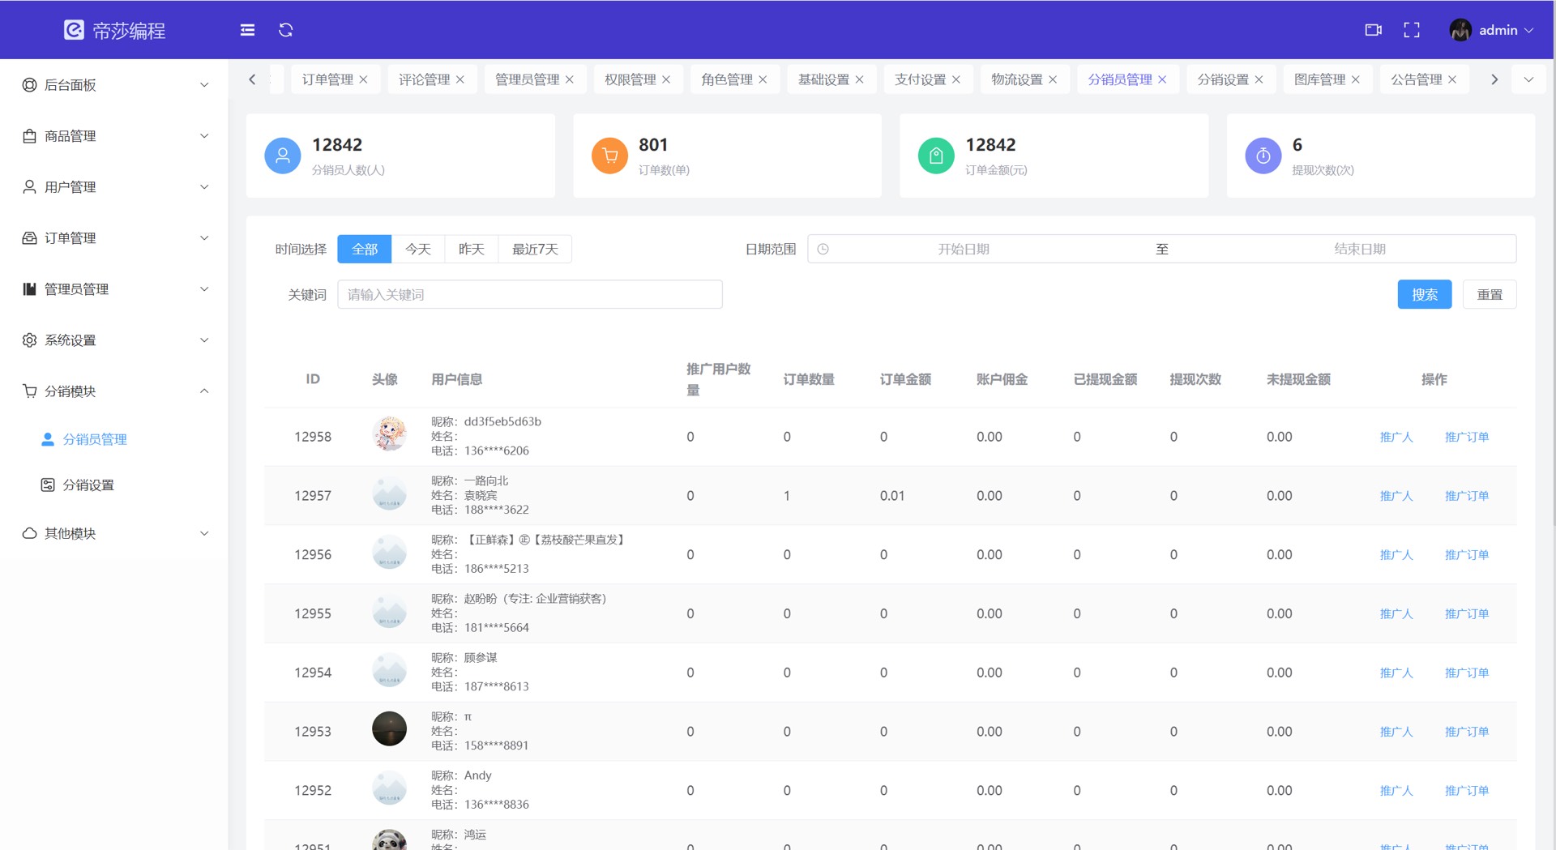
Task: Click the 关键词 keyword input field
Action: coord(529,294)
